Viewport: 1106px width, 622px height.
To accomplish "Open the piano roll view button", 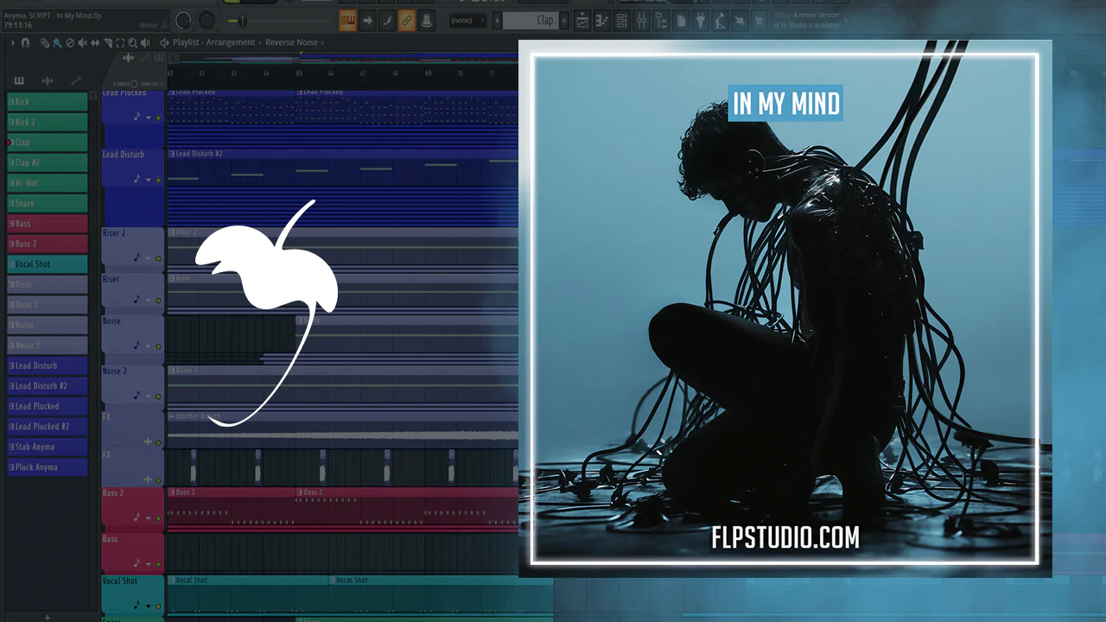I will coord(348,21).
